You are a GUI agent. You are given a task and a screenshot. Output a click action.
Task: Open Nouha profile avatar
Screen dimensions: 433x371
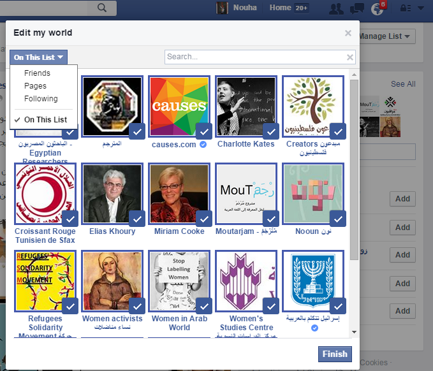point(222,8)
